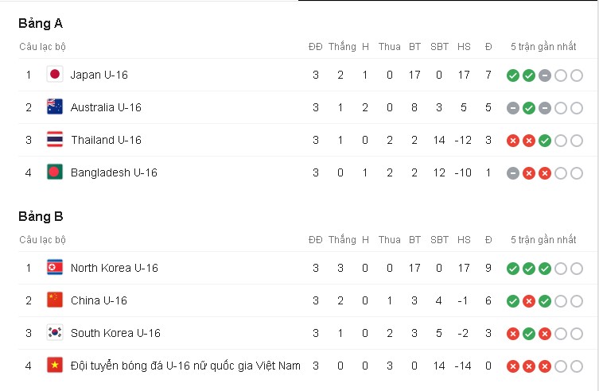Click Bảng B '5 trận gần nhất' column header
The image size is (599, 391).
(x=543, y=239)
